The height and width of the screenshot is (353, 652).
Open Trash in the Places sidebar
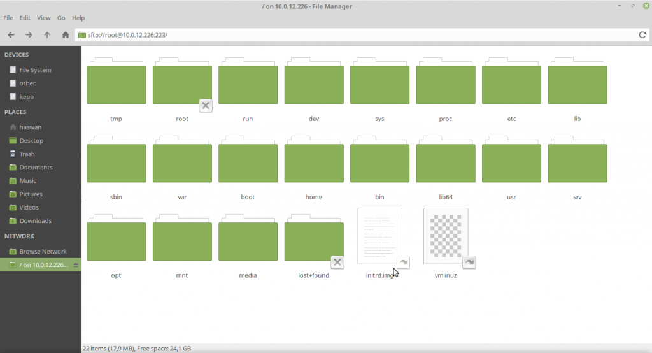click(x=40, y=154)
